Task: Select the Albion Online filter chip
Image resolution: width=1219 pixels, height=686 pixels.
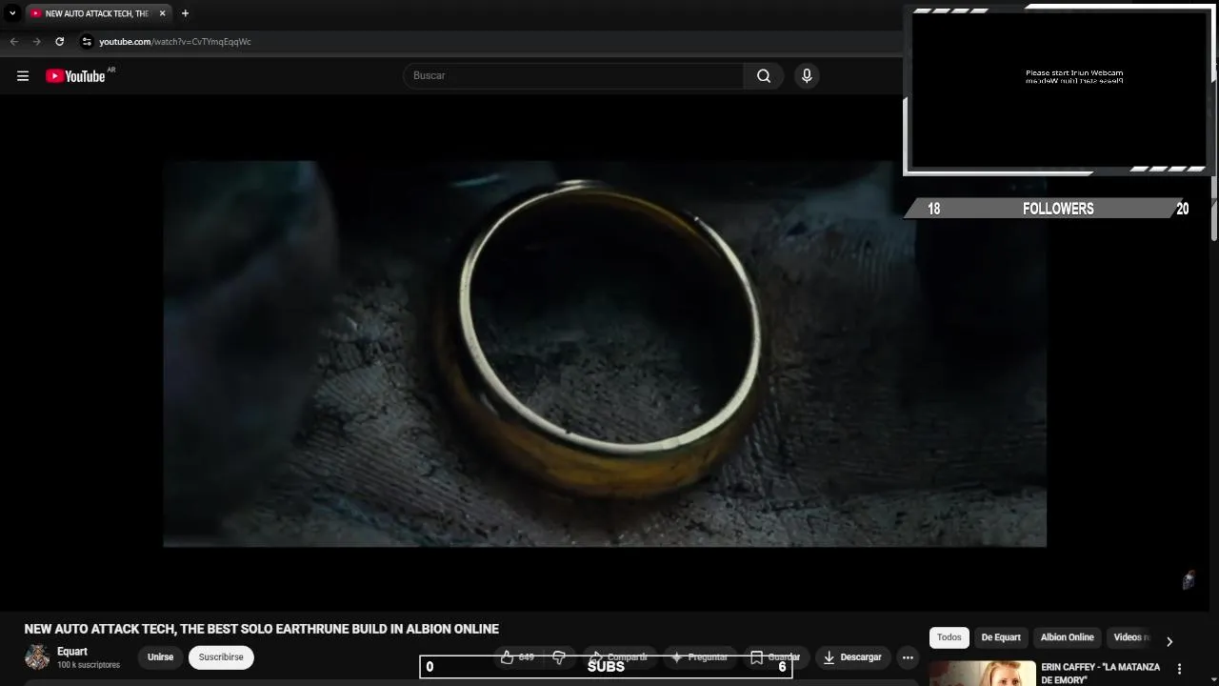Action: click(x=1067, y=637)
